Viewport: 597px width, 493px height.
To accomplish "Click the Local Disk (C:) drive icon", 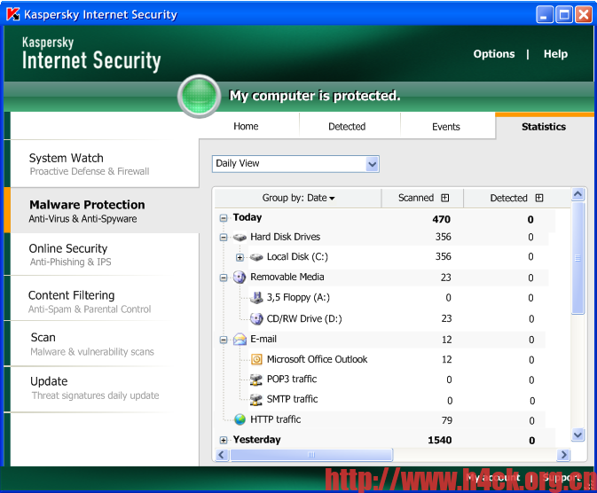I will click(256, 257).
